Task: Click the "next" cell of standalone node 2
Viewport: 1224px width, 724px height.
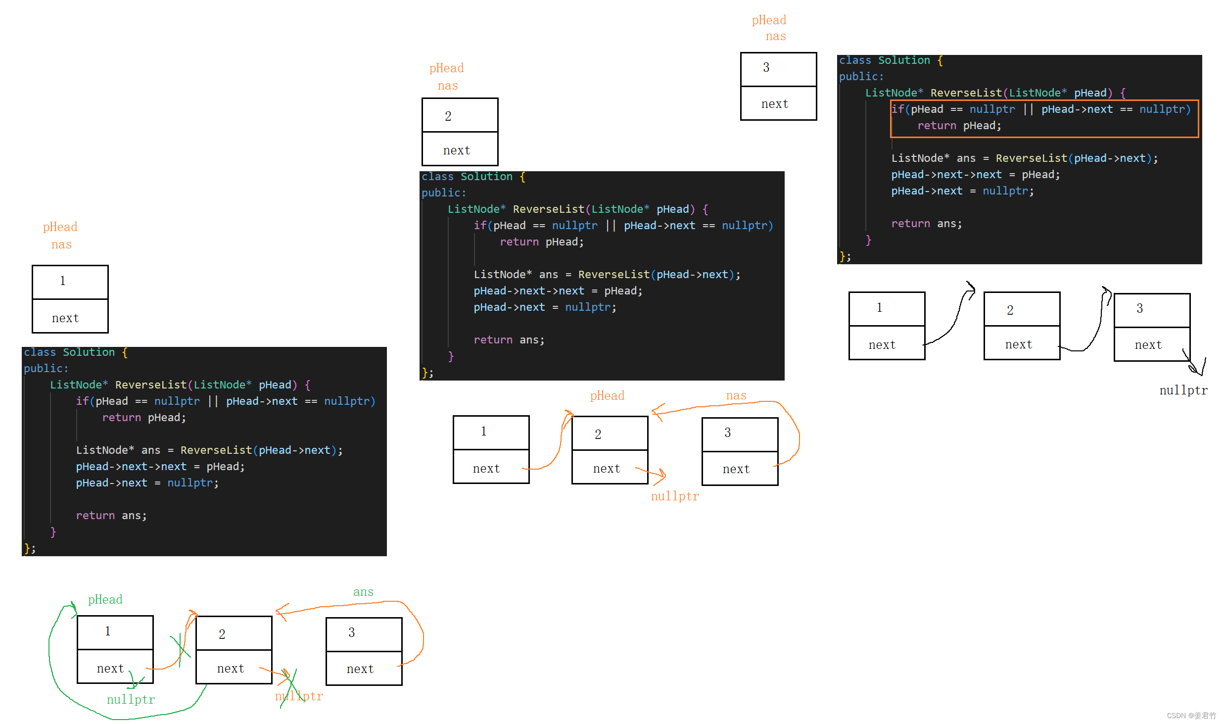Action: pyautogui.click(x=460, y=149)
